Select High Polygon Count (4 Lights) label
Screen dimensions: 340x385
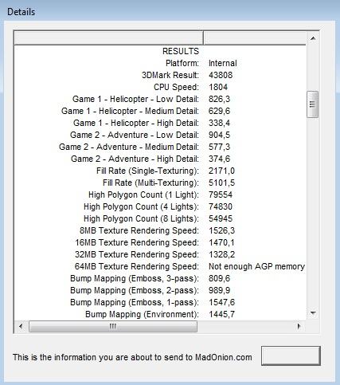tap(141, 206)
